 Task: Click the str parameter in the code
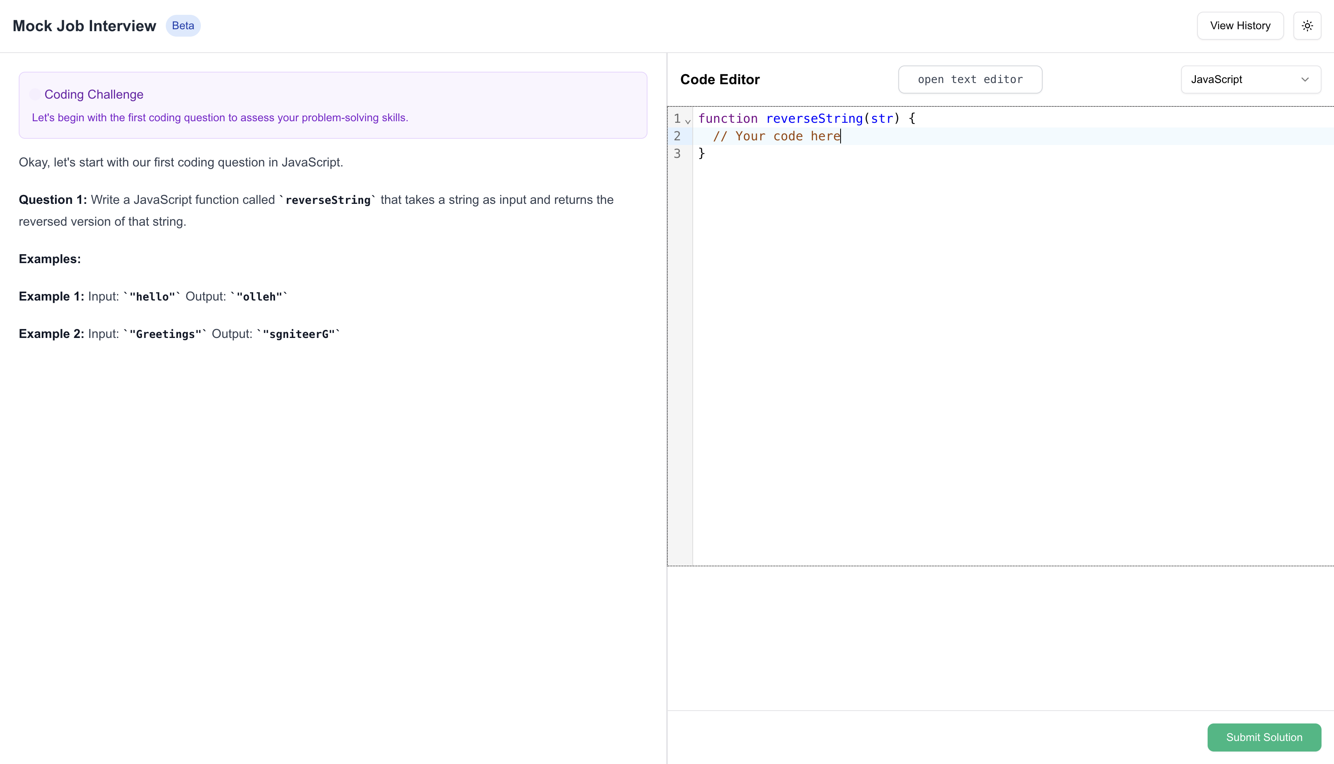[882, 118]
